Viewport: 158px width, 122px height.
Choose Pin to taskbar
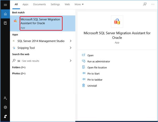[x=95, y=80]
